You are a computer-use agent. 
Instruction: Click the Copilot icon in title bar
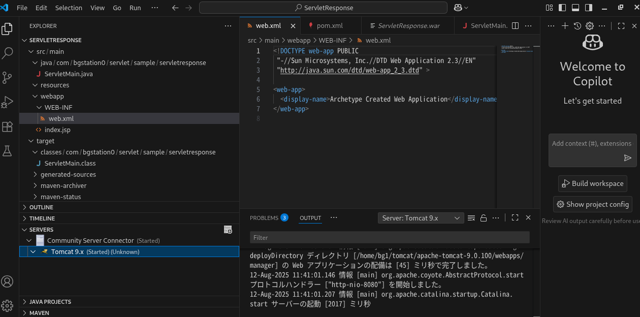tap(458, 8)
